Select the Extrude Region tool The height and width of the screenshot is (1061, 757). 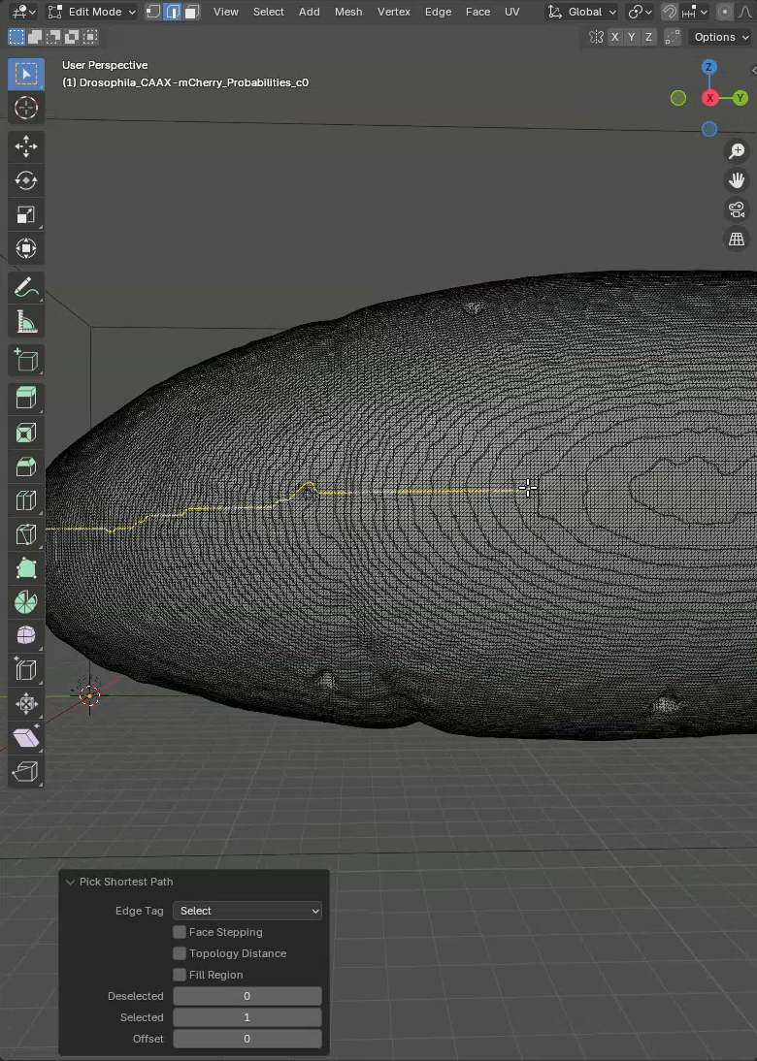(x=26, y=398)
